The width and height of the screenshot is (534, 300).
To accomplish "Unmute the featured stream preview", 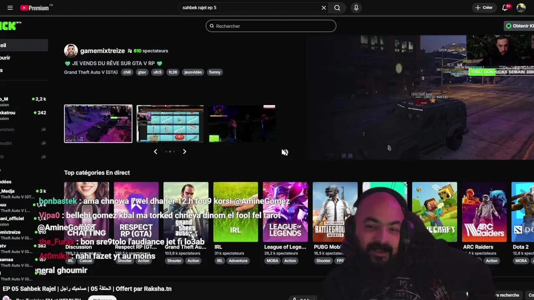I will pyautogui.click(x=285, y=152).
